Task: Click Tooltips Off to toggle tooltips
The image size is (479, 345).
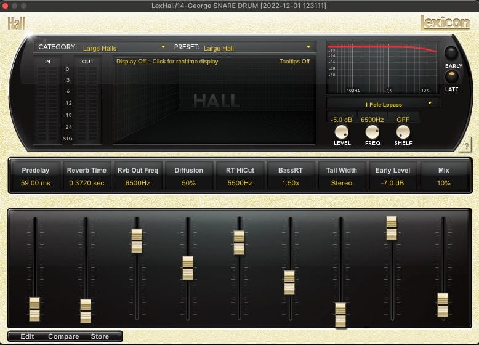Action: (294, 62)
